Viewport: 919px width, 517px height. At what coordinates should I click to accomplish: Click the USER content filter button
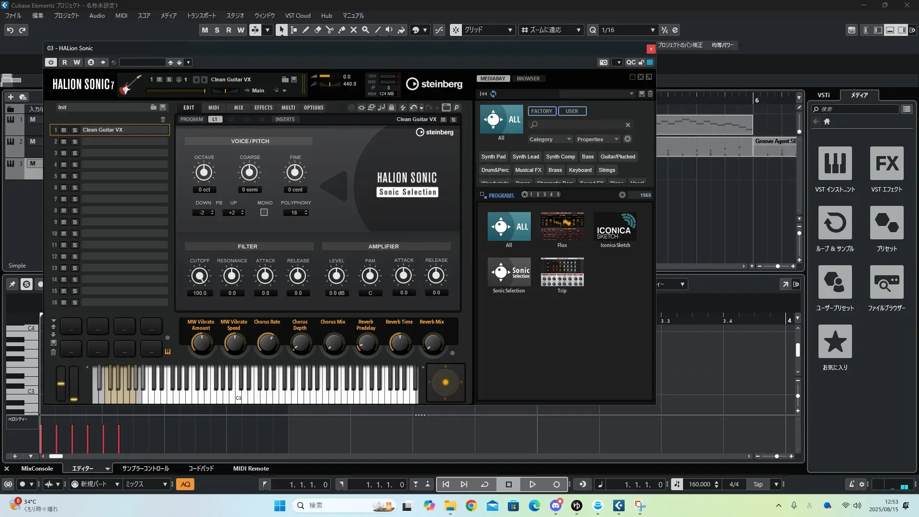(x=572, y=111)
